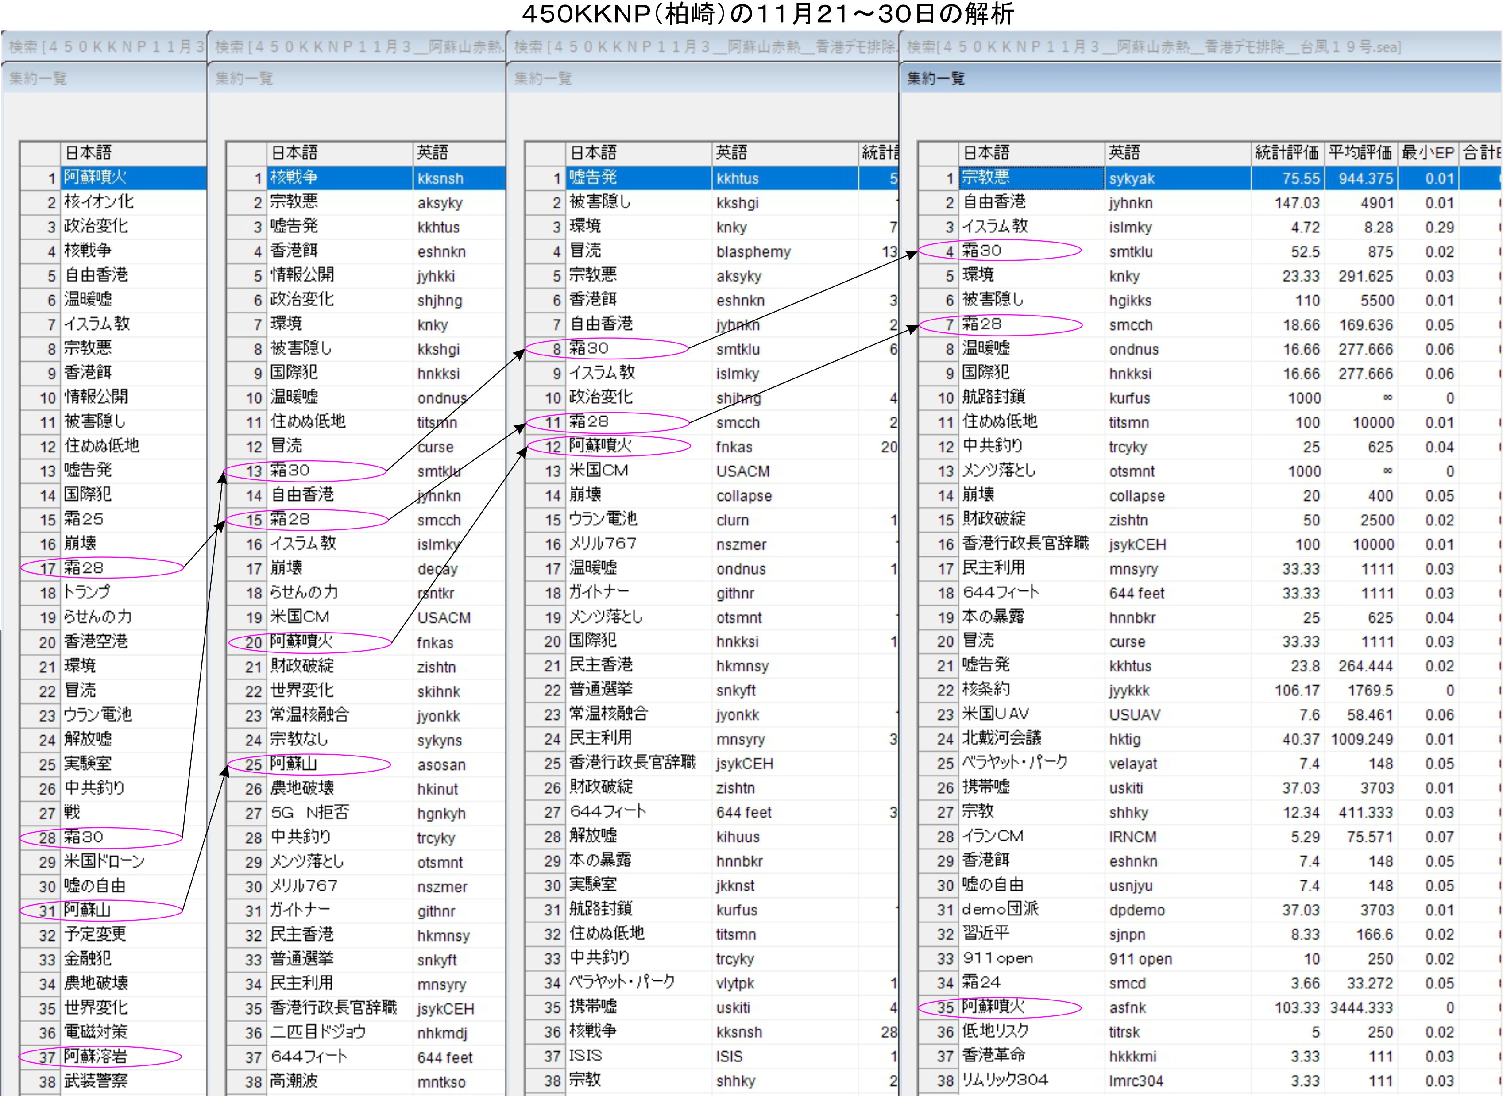
Task: Select 霜28 in row 17 of first table
Action: click(84, 568)
